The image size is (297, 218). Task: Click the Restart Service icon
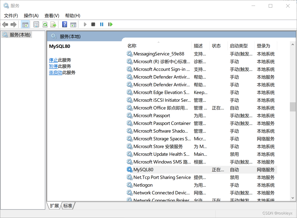click(x=110, y=24)
